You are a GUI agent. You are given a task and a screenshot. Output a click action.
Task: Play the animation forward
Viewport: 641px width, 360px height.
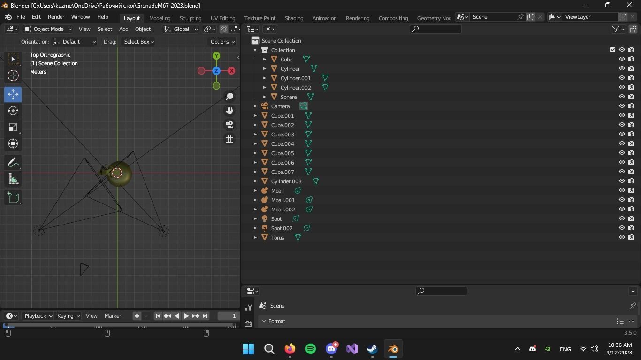pyautogui.click(x=186, y=316)
